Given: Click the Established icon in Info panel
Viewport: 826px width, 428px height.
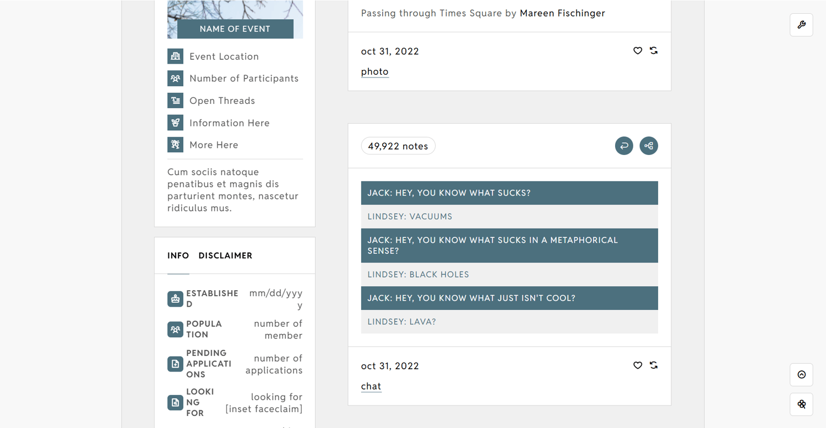Looking at the screenshot, I should [x=175, y=299].
